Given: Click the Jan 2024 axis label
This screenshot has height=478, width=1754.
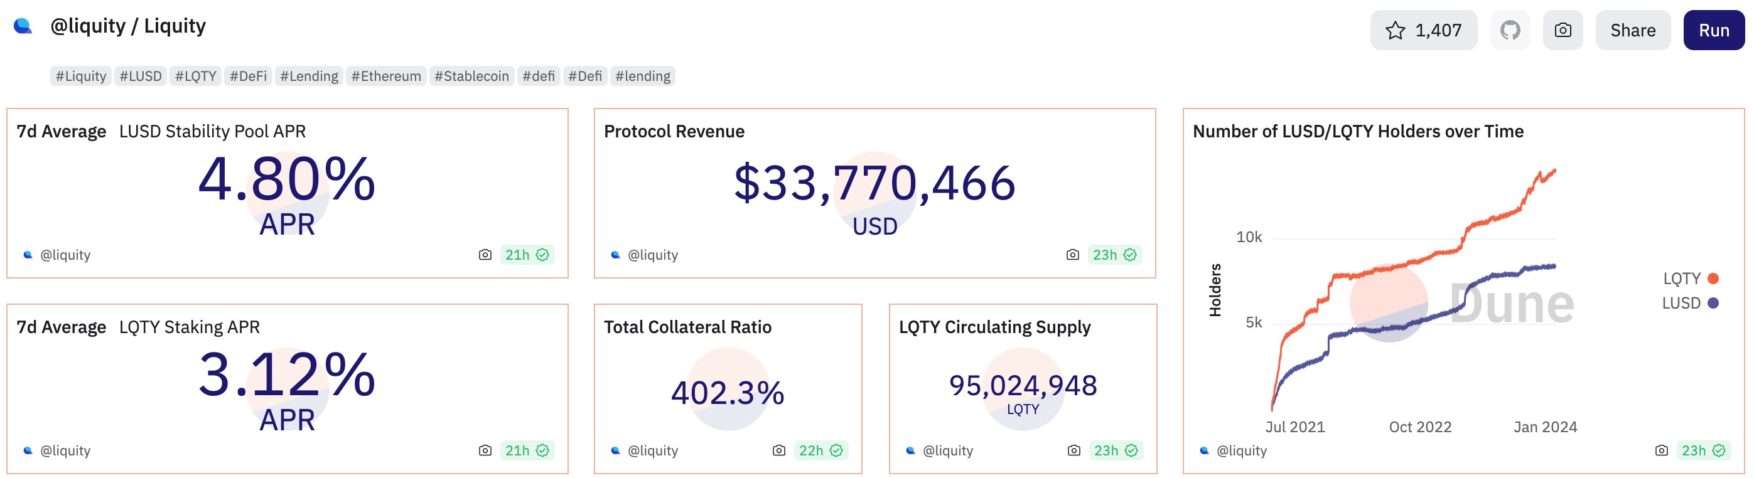Looking at the screenshot, I should pyautogui.click(x=1546, y=427).
